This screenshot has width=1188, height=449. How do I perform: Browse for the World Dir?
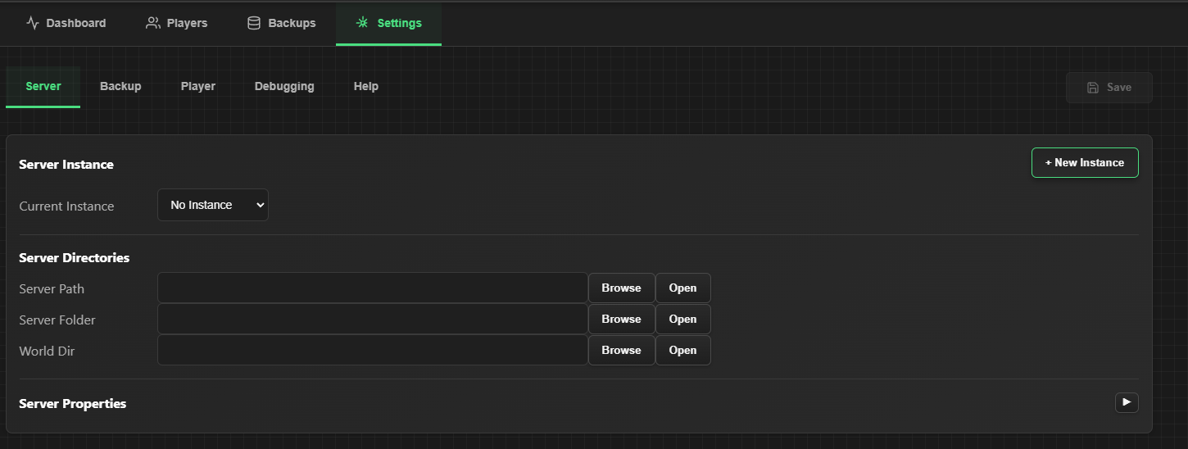click(622, 350)
